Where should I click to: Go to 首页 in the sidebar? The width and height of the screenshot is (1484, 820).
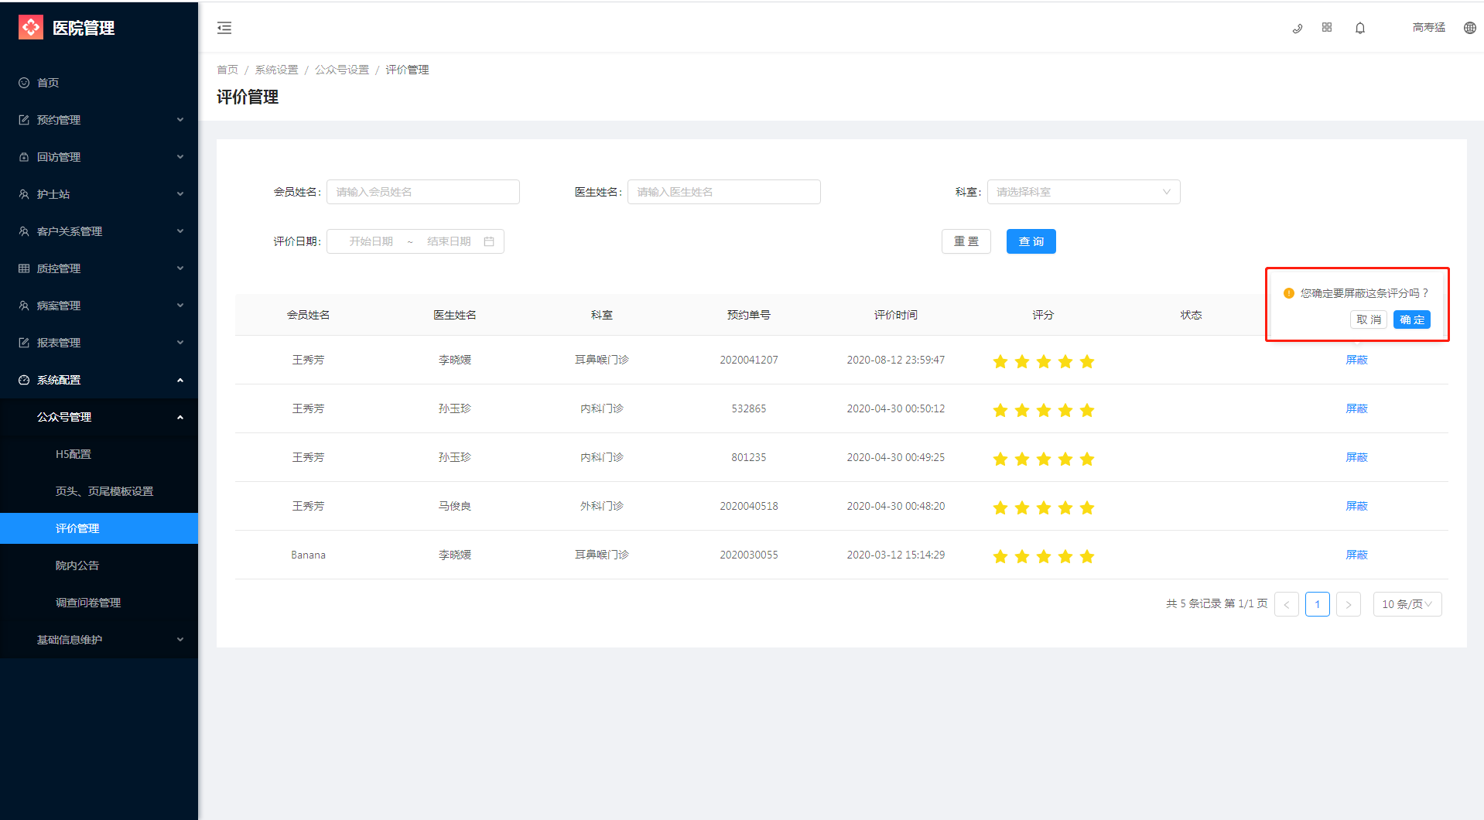tap(99, 83)
